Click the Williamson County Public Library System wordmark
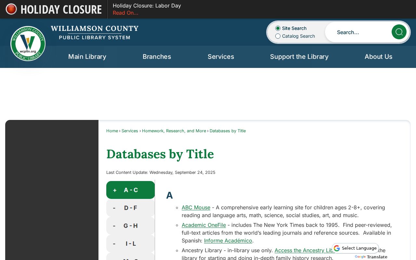The height and width of the screenshot is (260, 416). click(x=95, y=32)
